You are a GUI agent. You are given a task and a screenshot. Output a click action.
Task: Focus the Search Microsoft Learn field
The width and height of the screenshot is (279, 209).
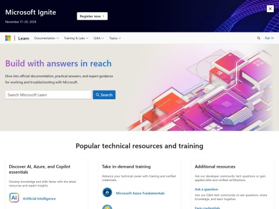(48, 95)
